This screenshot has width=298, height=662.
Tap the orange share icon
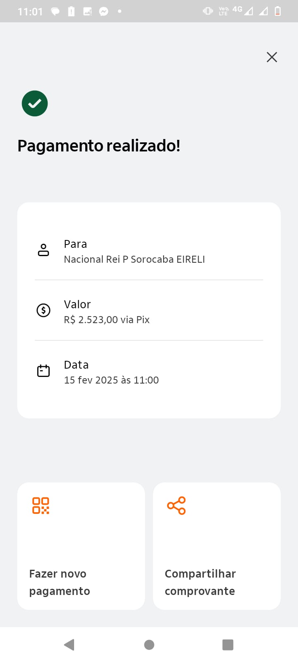[176, 506]
